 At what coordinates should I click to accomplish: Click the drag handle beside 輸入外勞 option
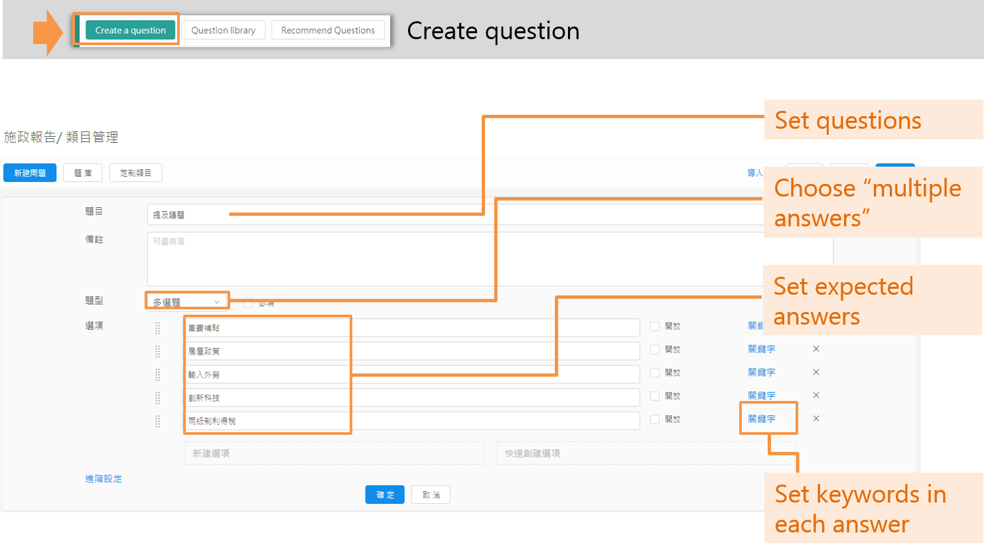click(x=158, y=374)
